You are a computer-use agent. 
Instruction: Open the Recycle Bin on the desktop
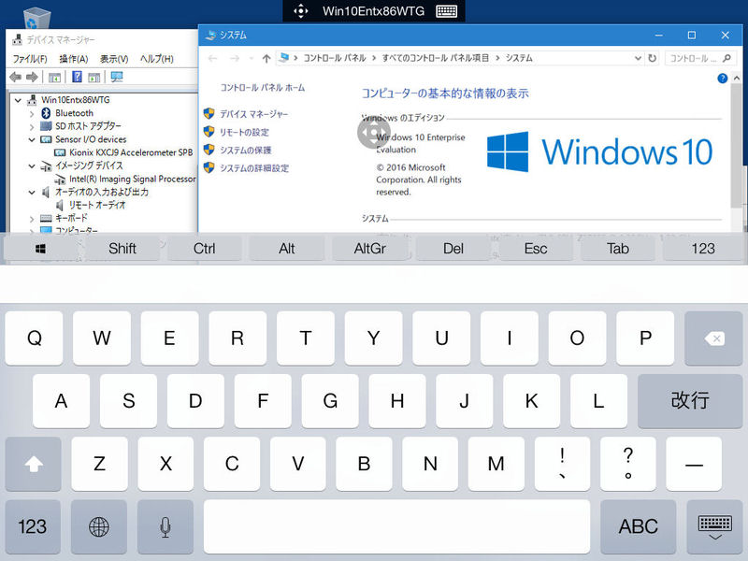(x=36, y=19)
